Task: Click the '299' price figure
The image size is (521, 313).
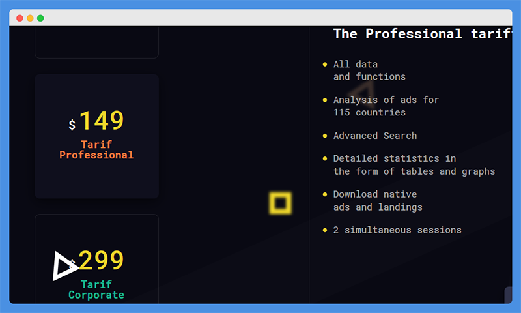Action: point(102,260)
